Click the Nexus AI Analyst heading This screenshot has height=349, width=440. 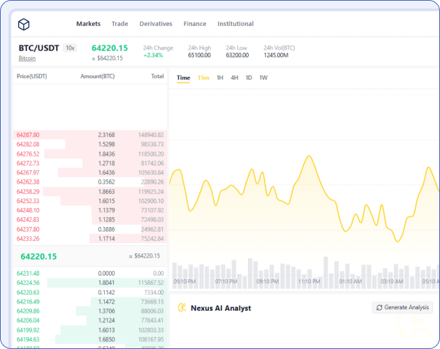[221, 308]
